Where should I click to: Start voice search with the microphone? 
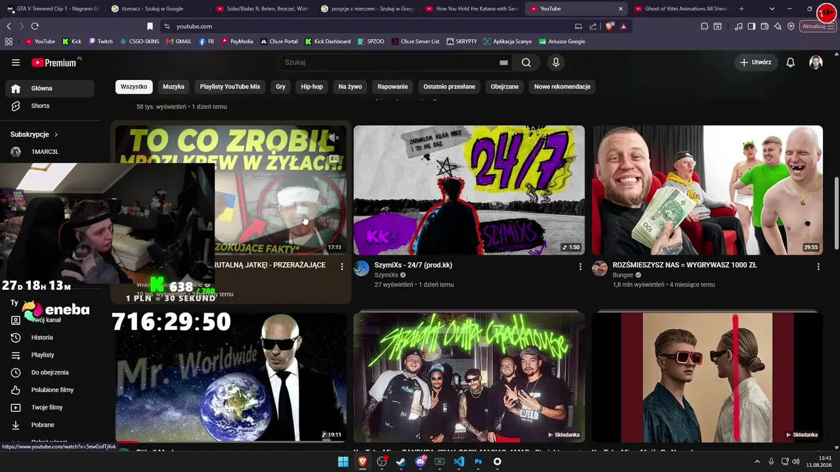point(556,62)
